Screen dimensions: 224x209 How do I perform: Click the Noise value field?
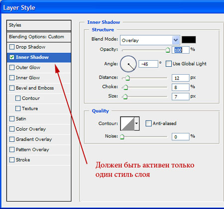pyautogui.click(x=181, y=137)
